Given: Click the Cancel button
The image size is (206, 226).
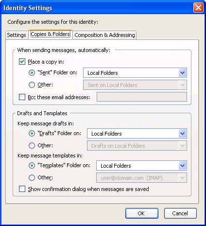Looking at the screenshot, I should click(180, 213).
